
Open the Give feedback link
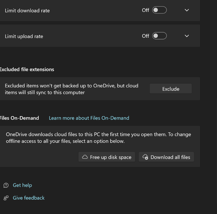(29, 198)
